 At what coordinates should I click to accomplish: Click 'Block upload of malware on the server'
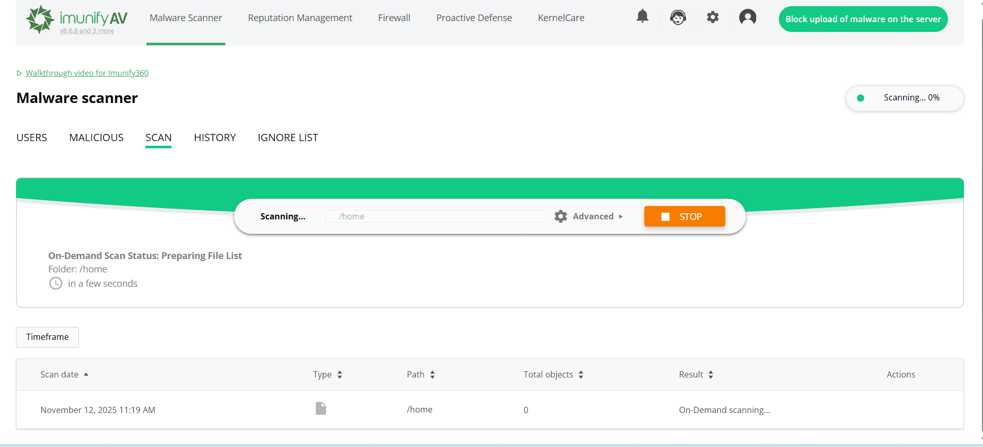coord(863,19)
